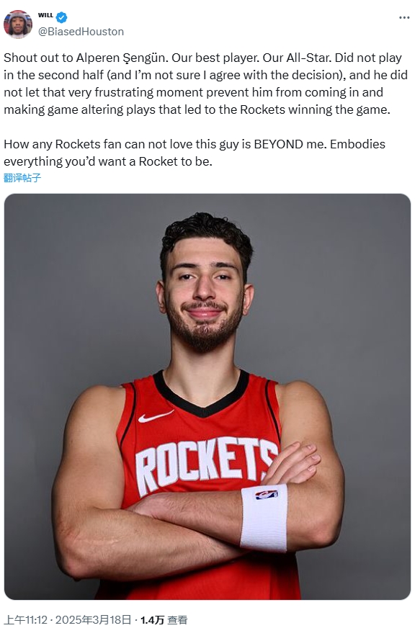Open the Rockets player photo attachment
Viewport: 415px width, 628px height.
[x=207, y=397]
